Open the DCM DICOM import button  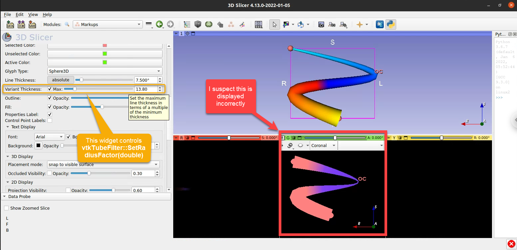(21, 24)
